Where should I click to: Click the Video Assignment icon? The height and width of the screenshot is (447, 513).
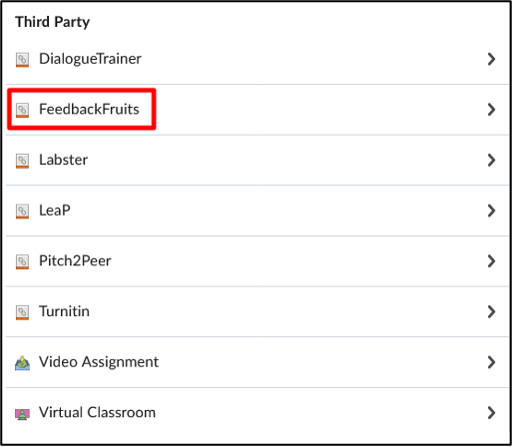[22, 363]
